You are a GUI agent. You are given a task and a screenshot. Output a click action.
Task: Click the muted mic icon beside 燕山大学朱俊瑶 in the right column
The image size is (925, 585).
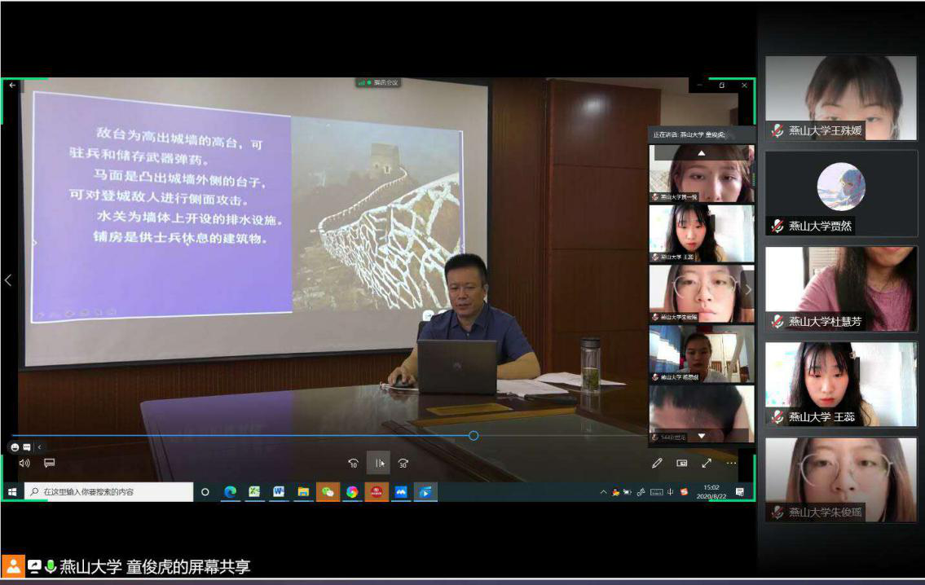coord(777,512)
